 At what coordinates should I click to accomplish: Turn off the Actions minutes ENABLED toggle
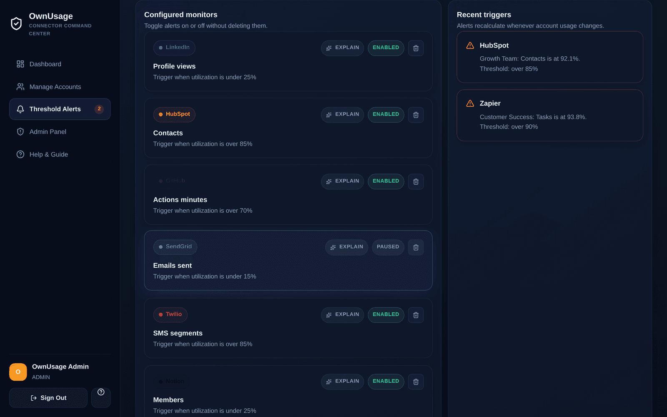(386, 181)
